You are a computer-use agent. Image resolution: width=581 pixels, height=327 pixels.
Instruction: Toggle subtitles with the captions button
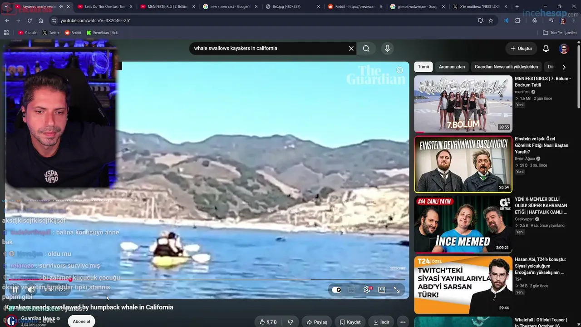coord(352,290)
